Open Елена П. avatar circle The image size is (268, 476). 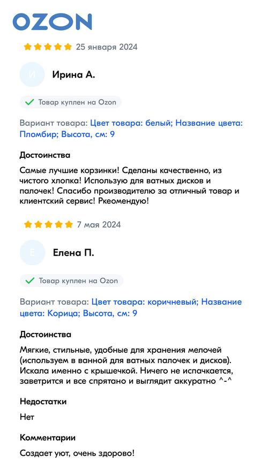(x=33, y=253)
